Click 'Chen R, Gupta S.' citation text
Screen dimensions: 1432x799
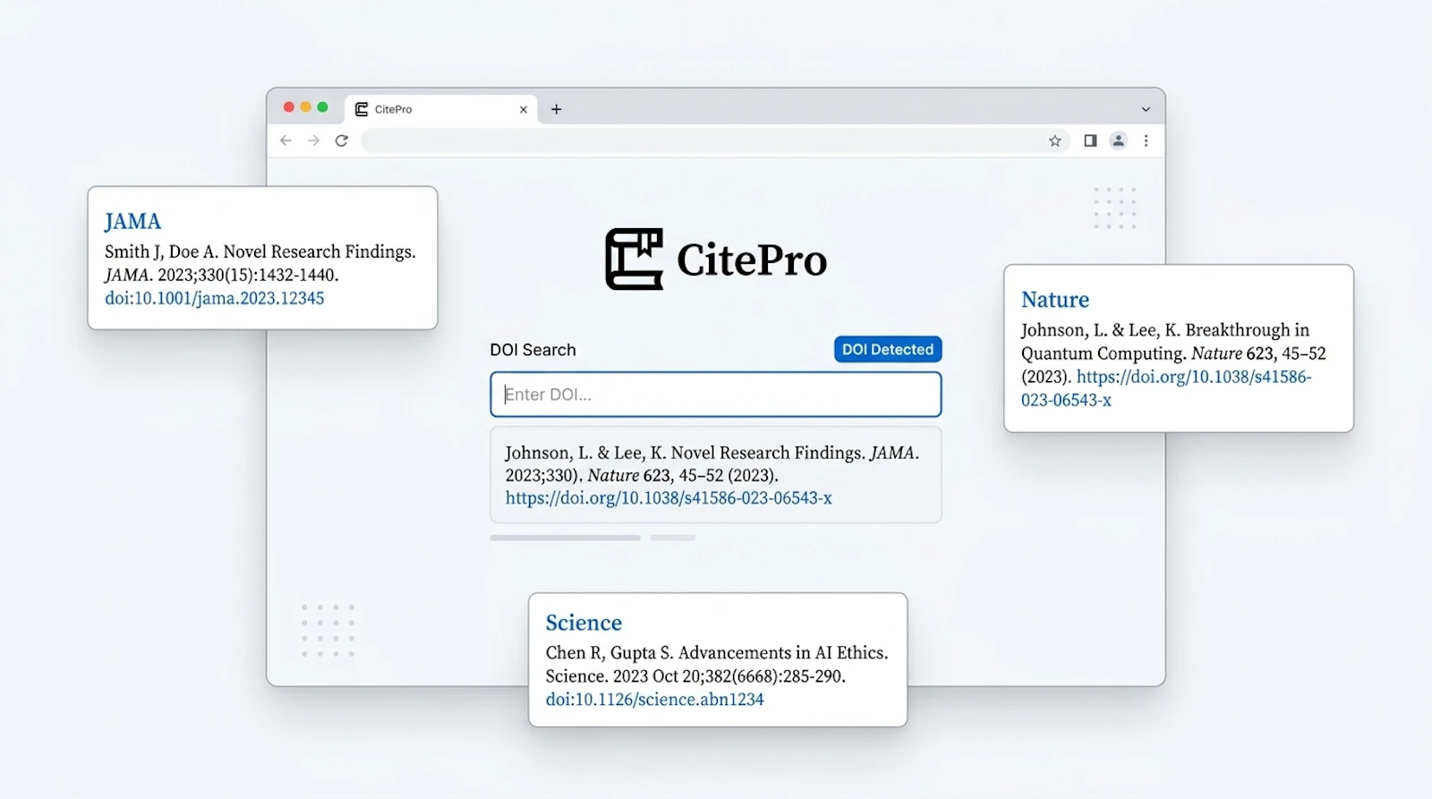point(609,653)
